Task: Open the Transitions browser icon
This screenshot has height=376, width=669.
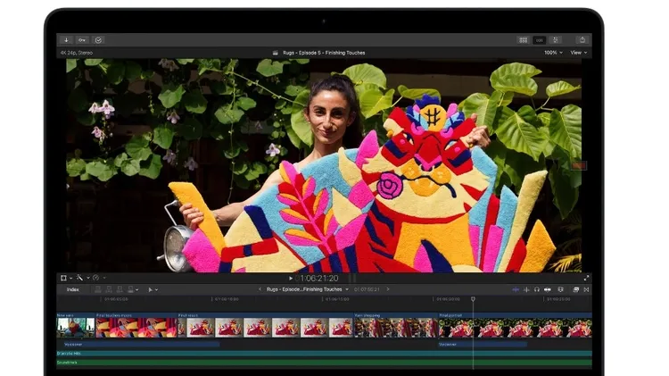Action: pos(587,289)
